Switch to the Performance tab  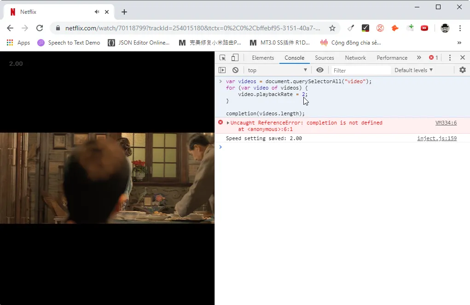pyautogui.click(x=392, y=58)
